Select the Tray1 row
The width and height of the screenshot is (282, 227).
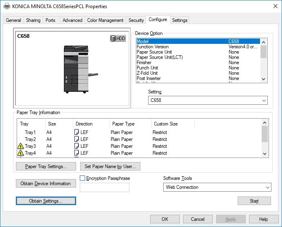click(x=140, y=132)
